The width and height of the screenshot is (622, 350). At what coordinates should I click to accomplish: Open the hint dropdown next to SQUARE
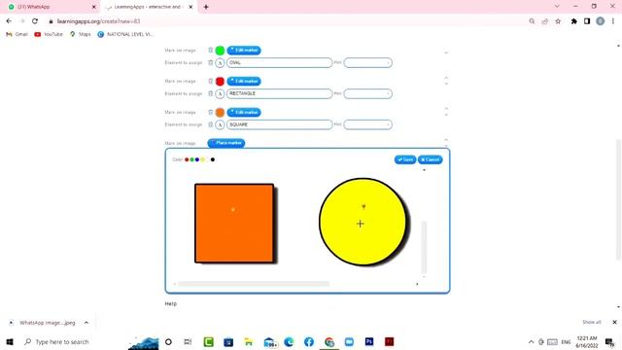click(367, 124)
